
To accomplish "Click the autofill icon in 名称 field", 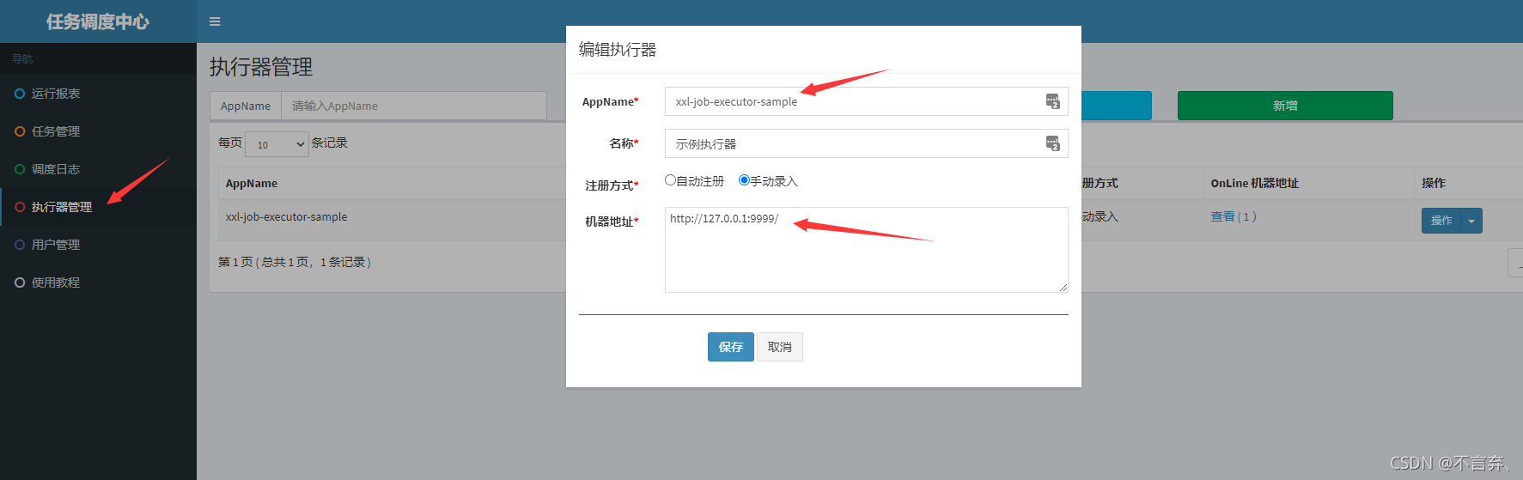I will (x=1052, y=143).
